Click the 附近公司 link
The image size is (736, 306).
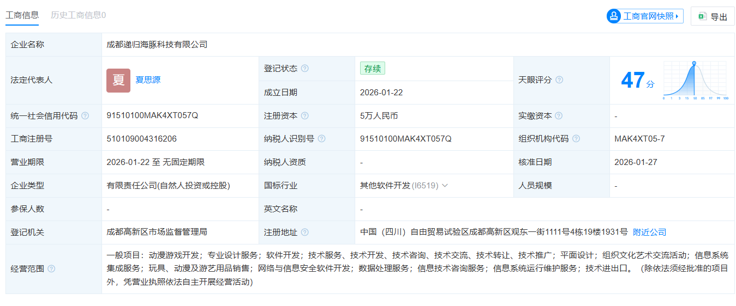649,232
